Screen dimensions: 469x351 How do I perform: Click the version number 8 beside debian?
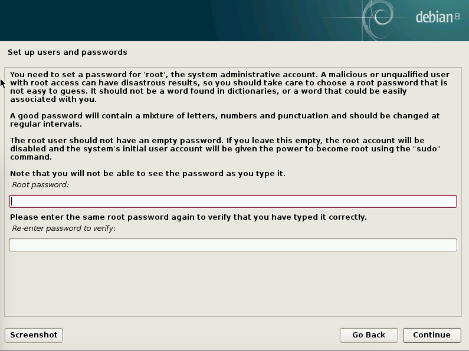click(457, 16)
